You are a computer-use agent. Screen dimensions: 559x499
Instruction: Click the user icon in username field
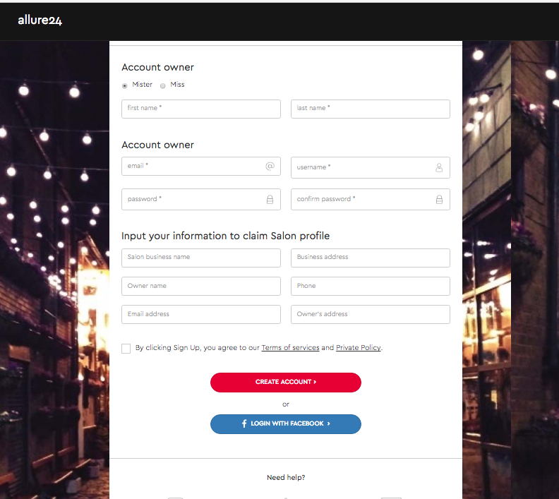[x=439, y=168]
